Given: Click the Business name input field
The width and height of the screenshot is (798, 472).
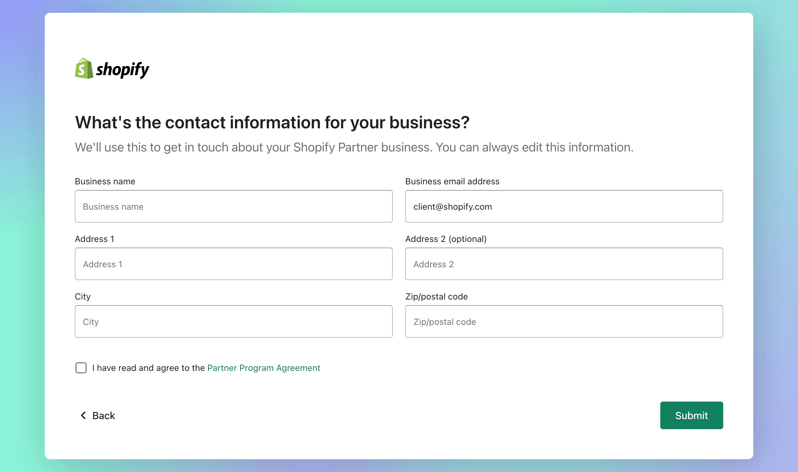Looking at the screenshot, I should pos(234,206).
